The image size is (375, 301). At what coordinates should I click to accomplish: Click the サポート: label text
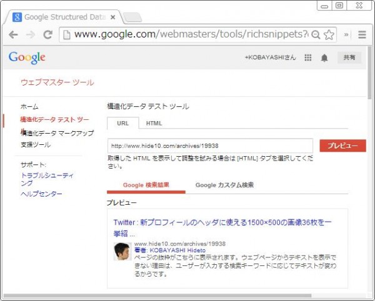click(x=34, y=165)
